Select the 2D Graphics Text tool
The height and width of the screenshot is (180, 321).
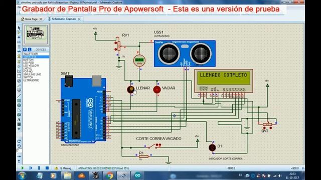click(19, 119)
